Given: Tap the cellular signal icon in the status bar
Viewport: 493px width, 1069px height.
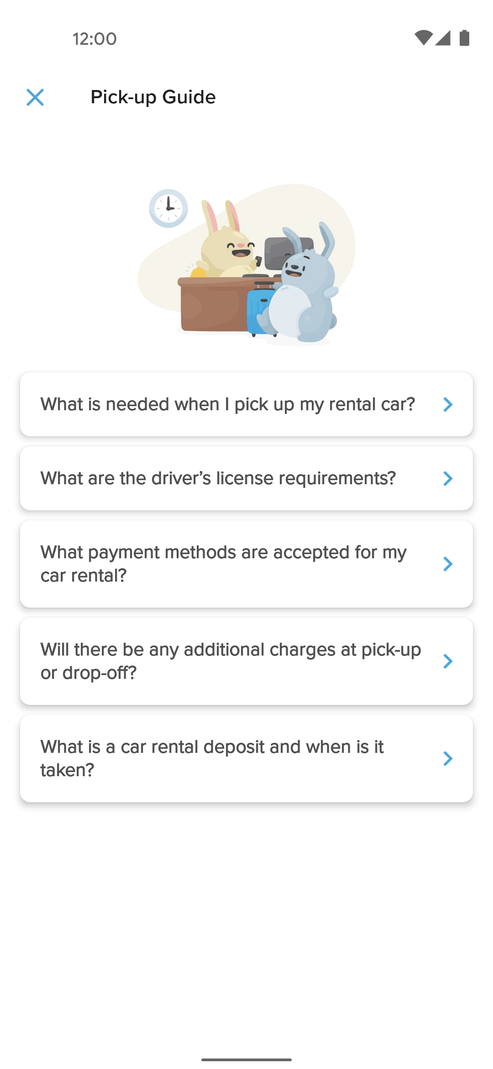Looking at the screenshot, I should 443,38.
